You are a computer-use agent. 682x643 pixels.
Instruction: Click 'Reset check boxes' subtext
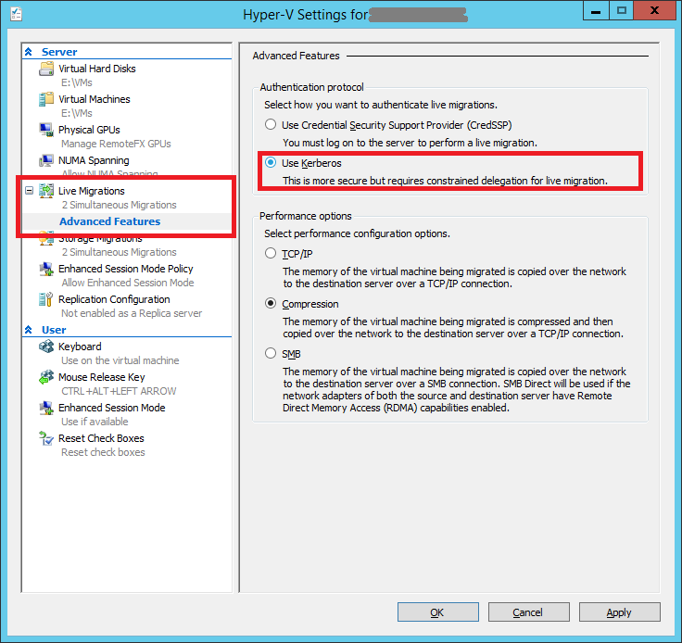(103, 452)
